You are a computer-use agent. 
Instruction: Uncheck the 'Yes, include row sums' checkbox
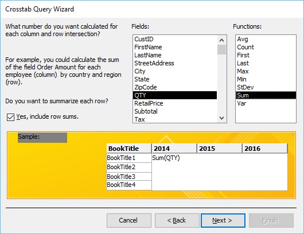tap(10, 117)
